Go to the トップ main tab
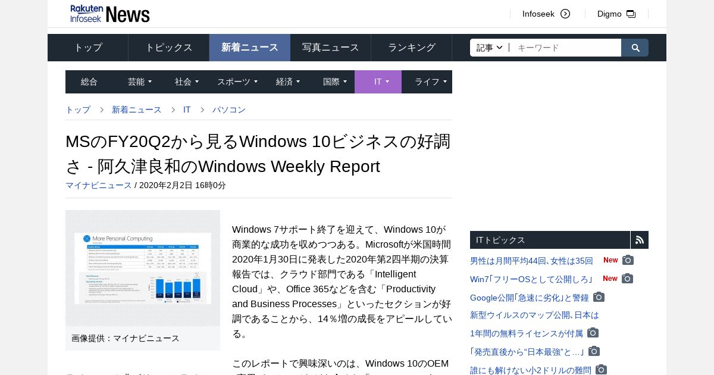 pos(88,48)
